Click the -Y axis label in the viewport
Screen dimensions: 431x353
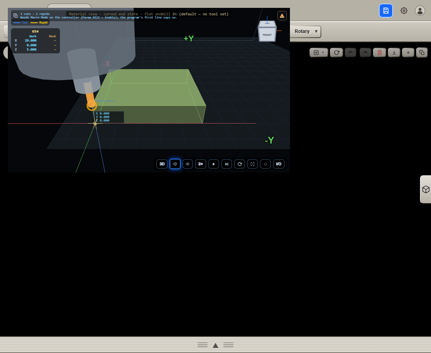tap(270, 140)
